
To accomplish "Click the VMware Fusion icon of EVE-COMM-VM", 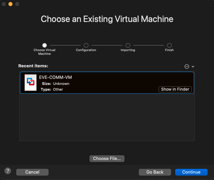I will click(x=30, y=83).
